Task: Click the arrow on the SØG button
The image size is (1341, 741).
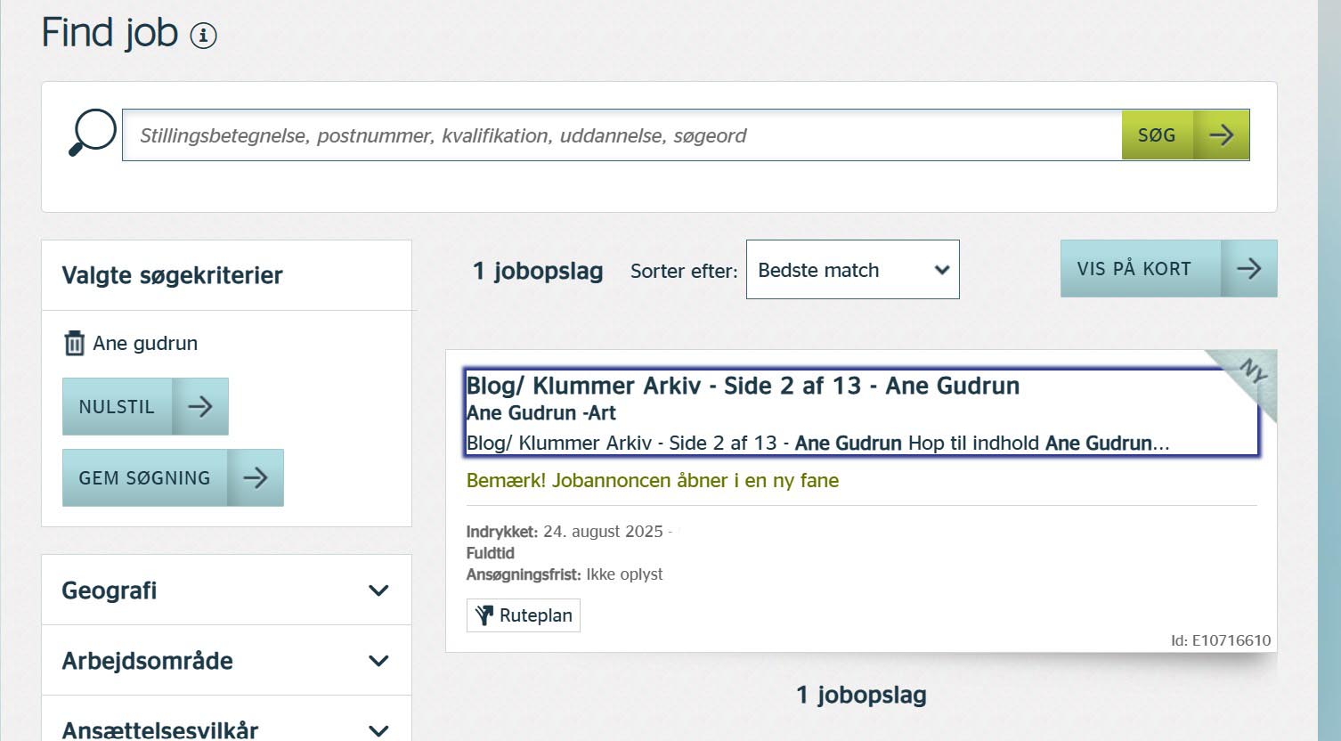Action: coord(1221,135)
